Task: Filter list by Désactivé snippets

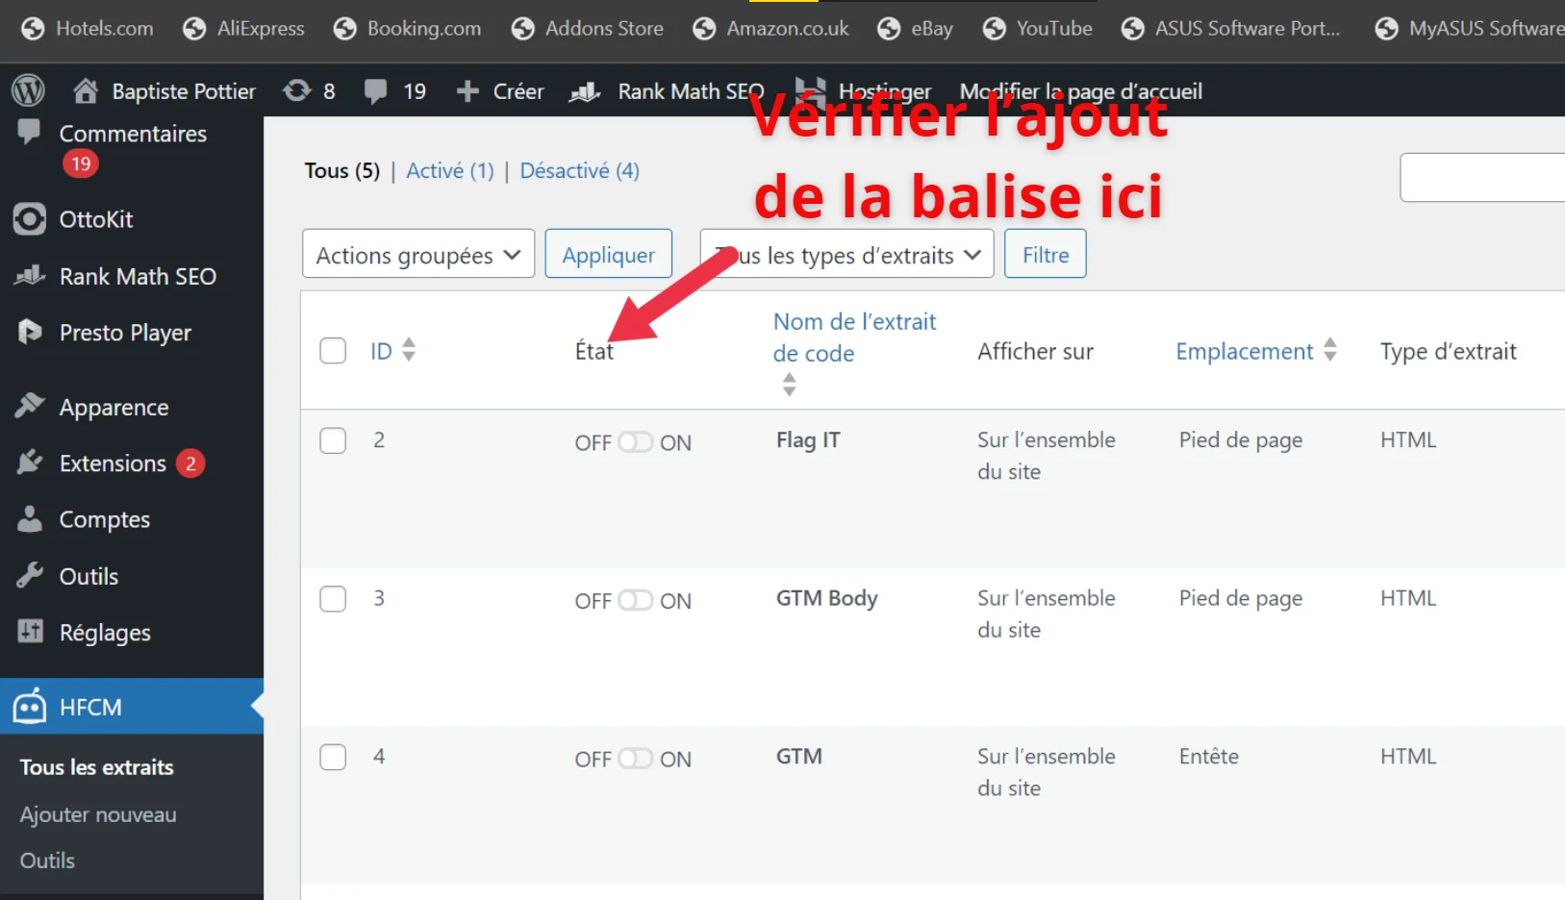Action: 578,170
